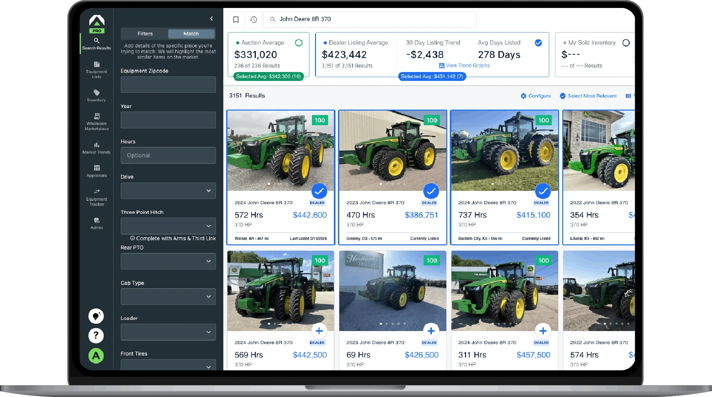The image size is (712, 397).
Task: Switch to the Filters tab
Action: pos(145,34)
